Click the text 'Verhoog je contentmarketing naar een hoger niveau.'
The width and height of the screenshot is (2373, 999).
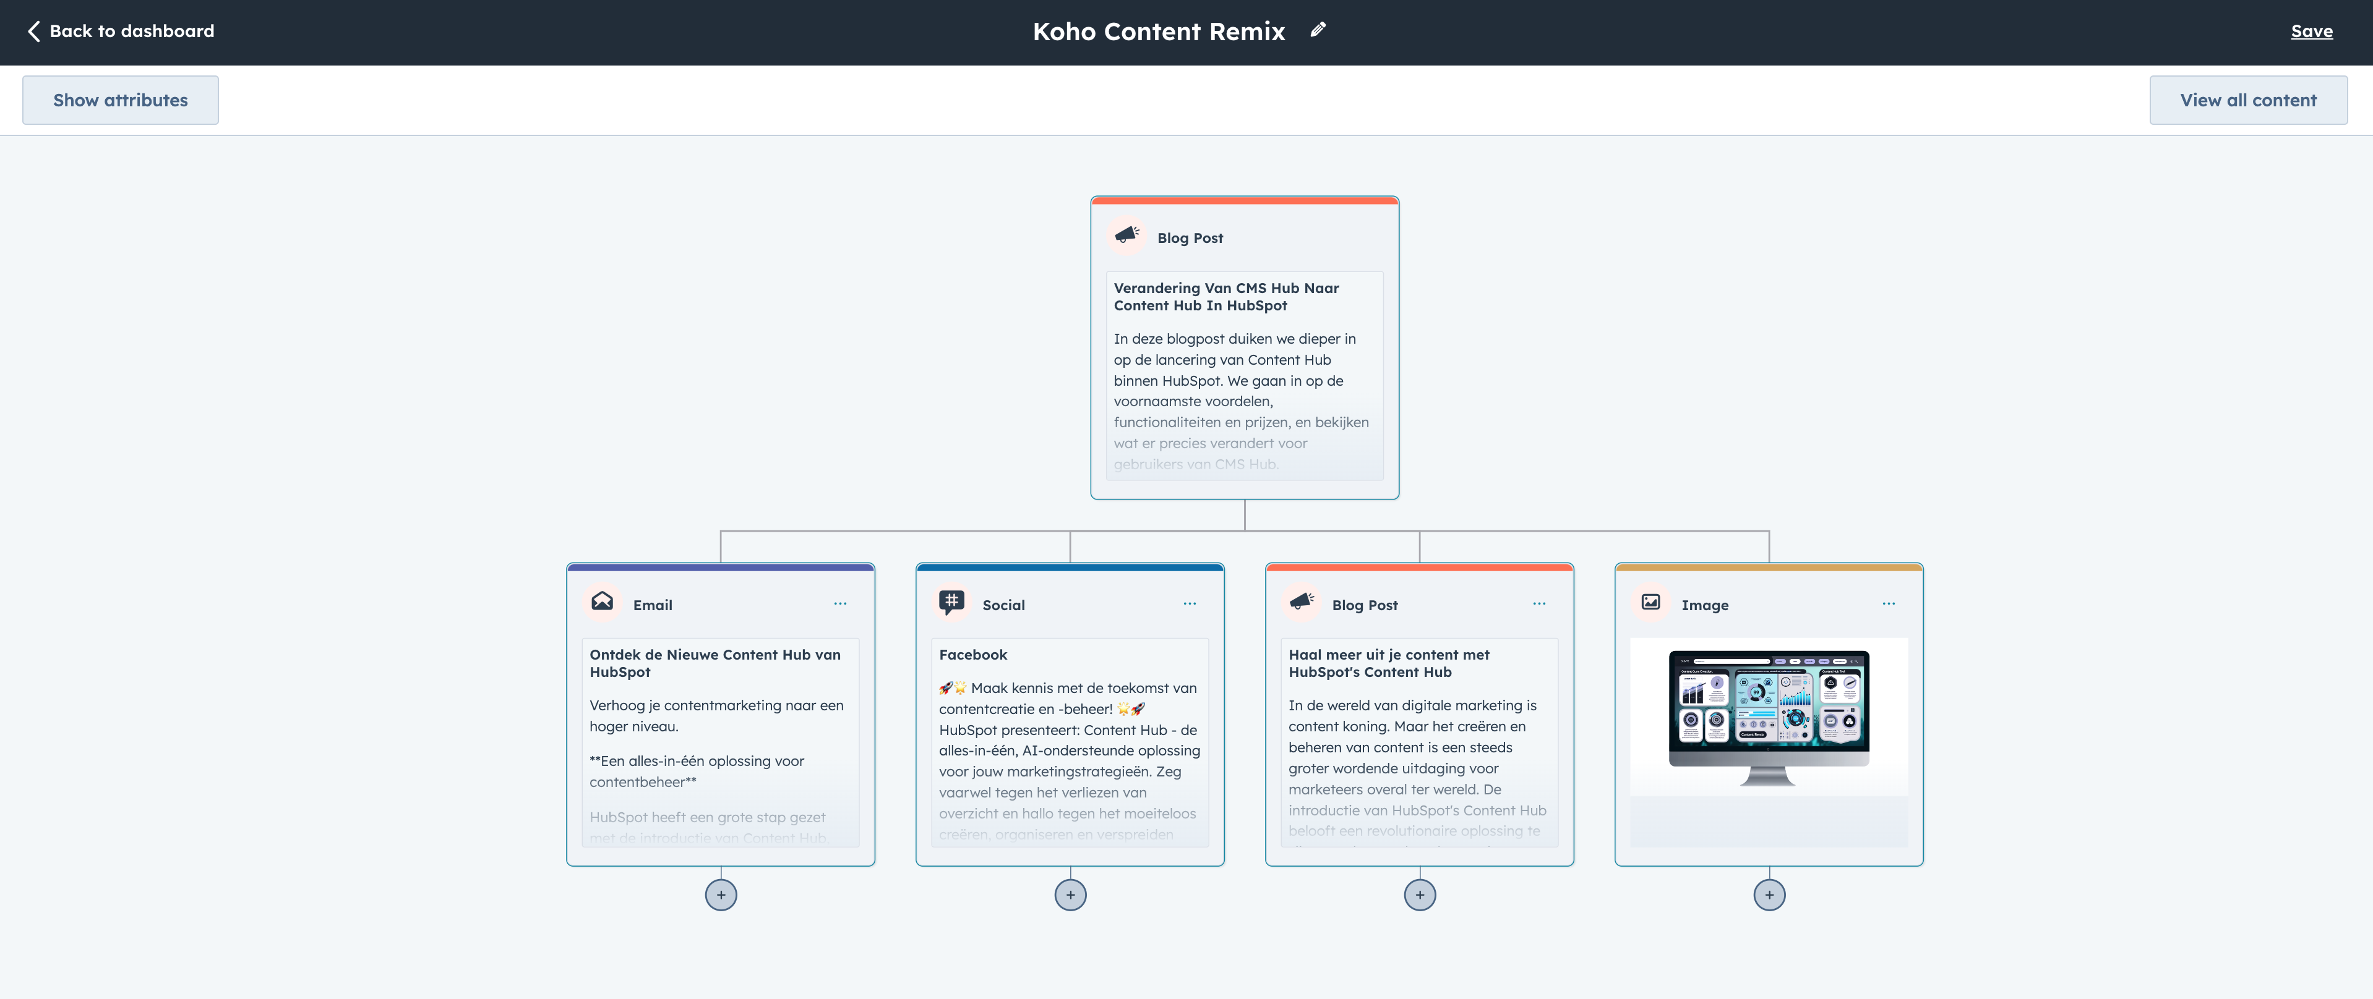click(717, 715)
